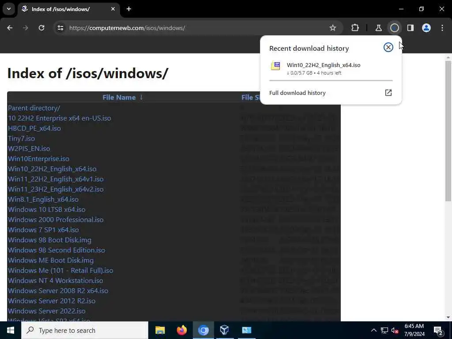452x339 pixels.
Task: Click Win10_22H2_English_x64.iso link in list
Action: (52, 169)
